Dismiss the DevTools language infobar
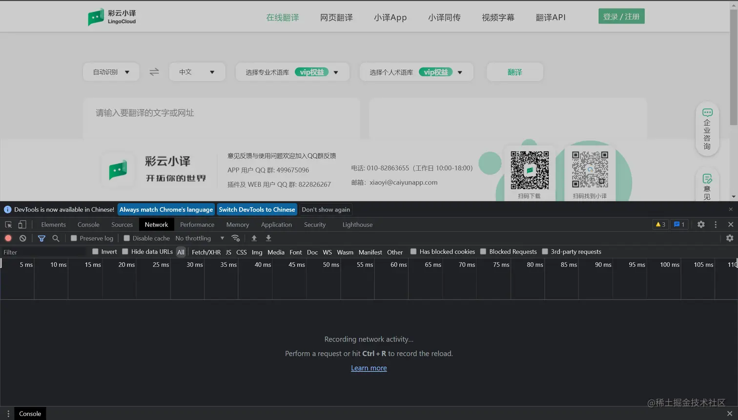Image resolution: width=738 pixels, height=420 pixels. (x=731, y=210)
